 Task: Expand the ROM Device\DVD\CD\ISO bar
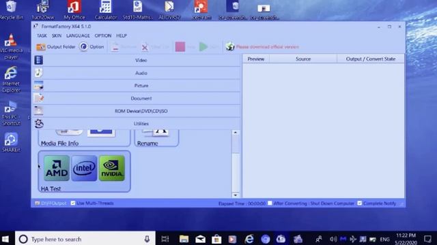(x=137, y=111)
